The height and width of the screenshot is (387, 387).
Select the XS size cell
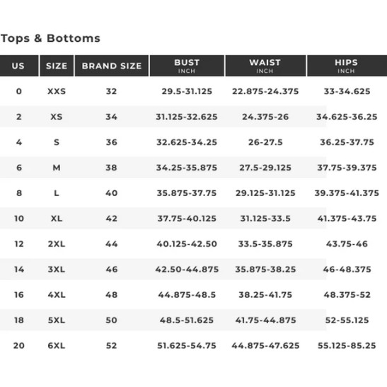click(57, 117)
